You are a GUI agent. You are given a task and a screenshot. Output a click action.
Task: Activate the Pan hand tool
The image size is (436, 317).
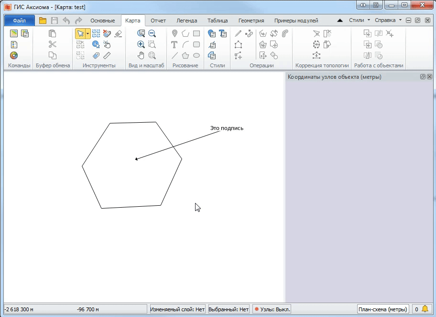(141, 55)
